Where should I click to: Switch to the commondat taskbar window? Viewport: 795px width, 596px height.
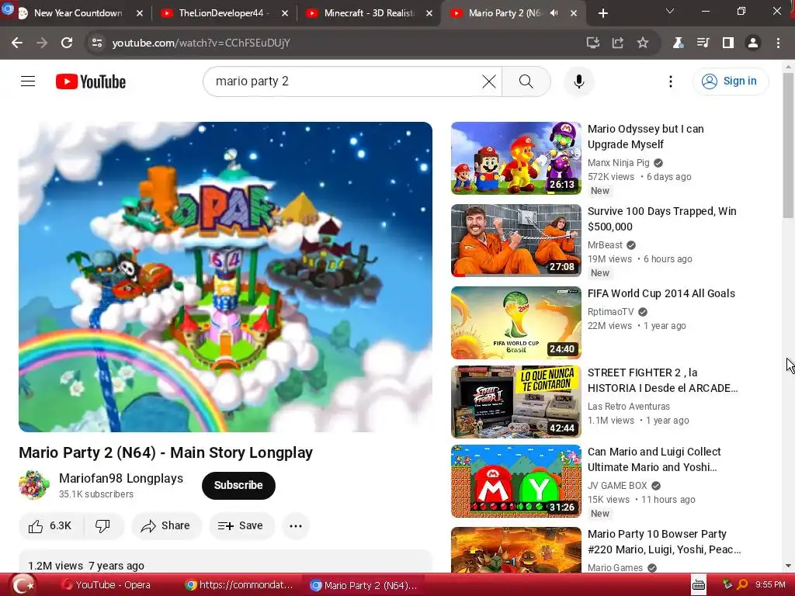click(x=239, y=585)
